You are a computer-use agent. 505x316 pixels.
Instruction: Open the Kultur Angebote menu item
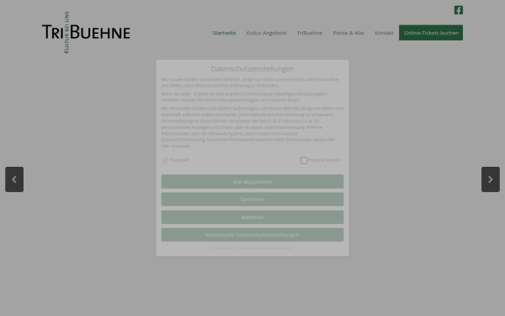tap(266, 33)
